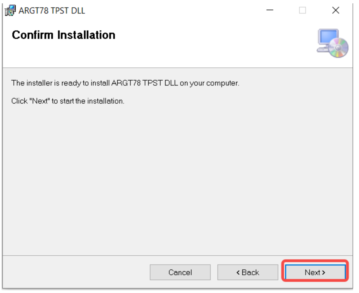Cancel the ARGT78 TPST DLL installation

pyautogui.click(x=180, y=272)
